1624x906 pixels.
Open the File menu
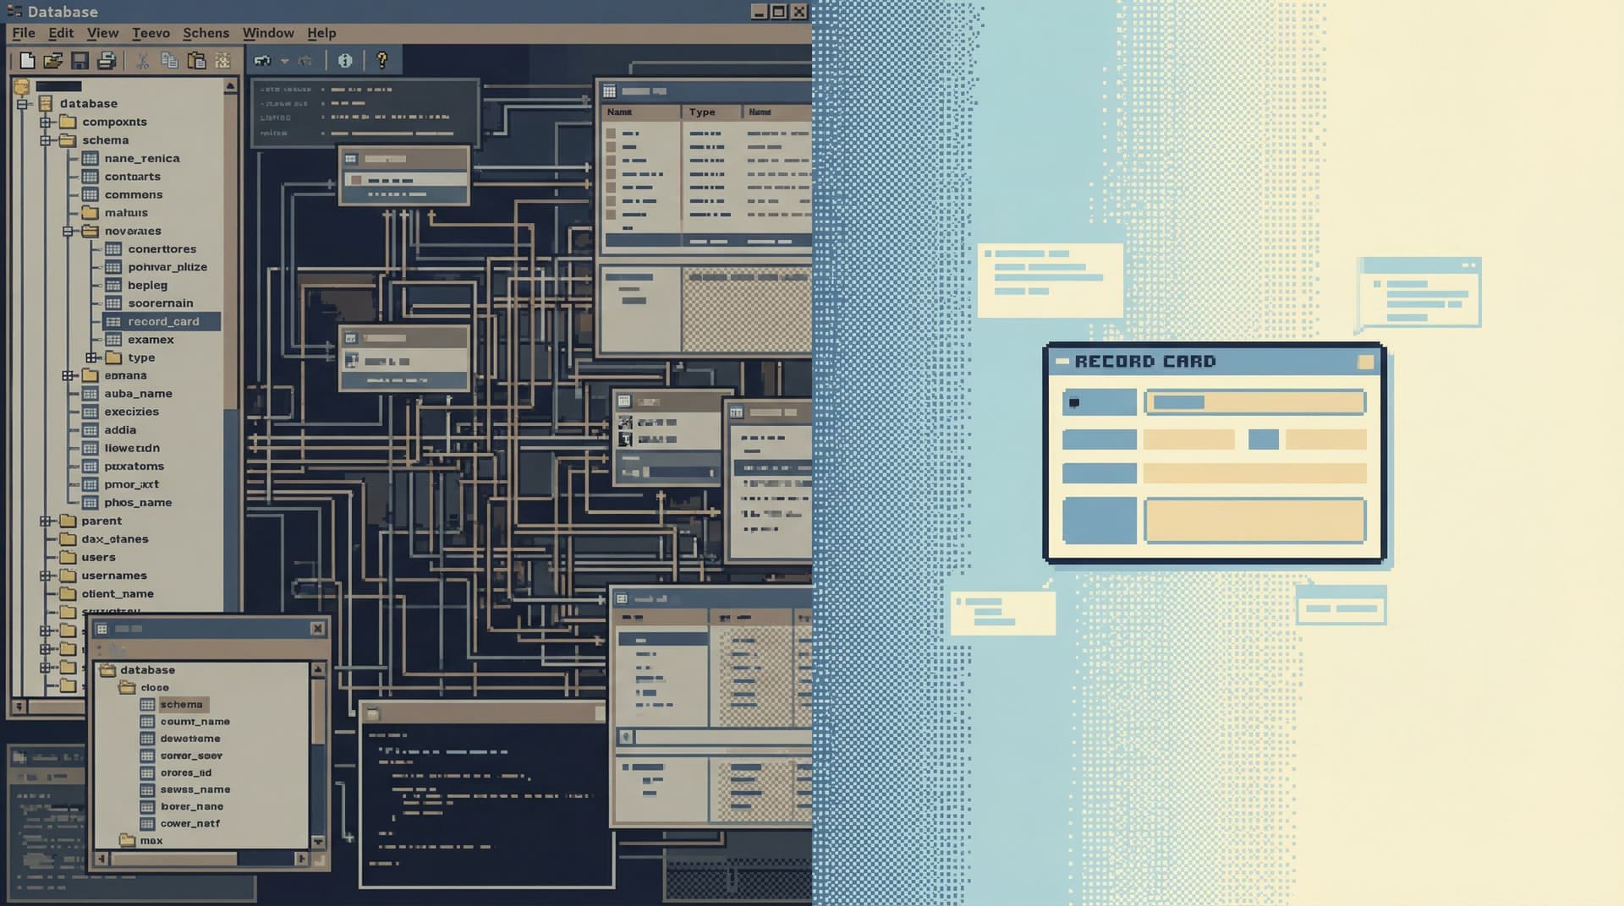point(23,32)
